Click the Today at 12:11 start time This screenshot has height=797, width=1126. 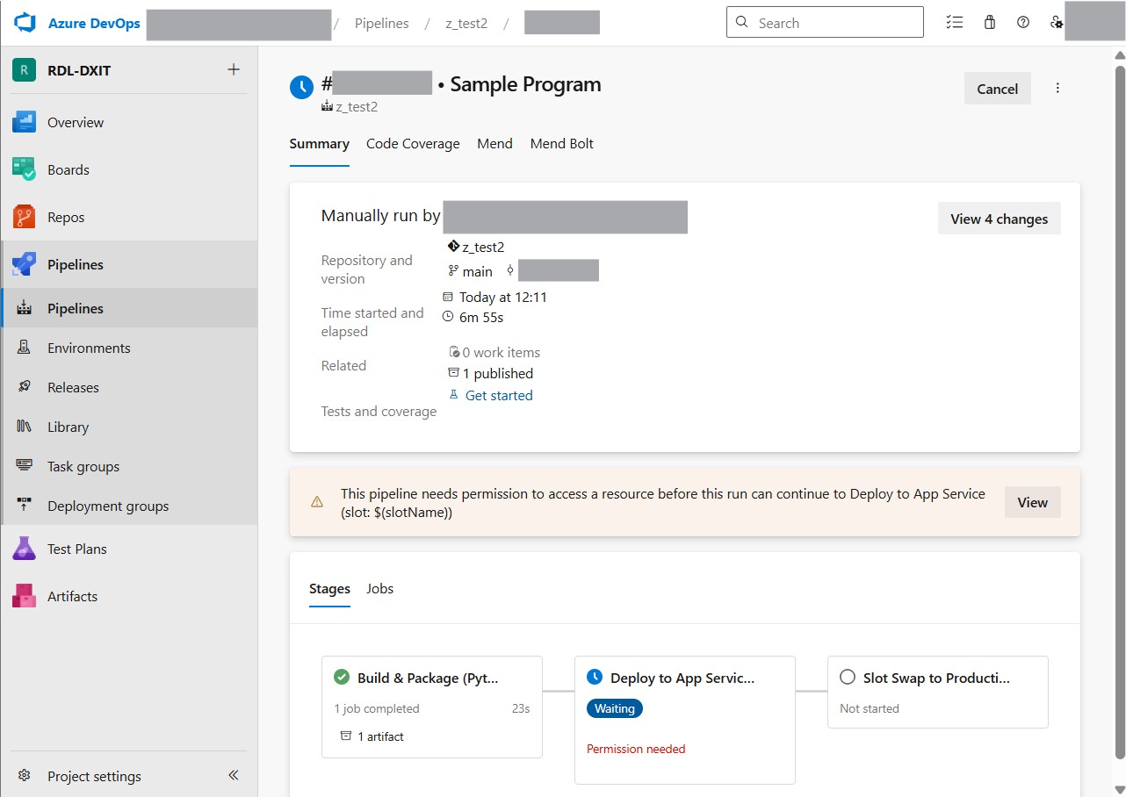503,298
